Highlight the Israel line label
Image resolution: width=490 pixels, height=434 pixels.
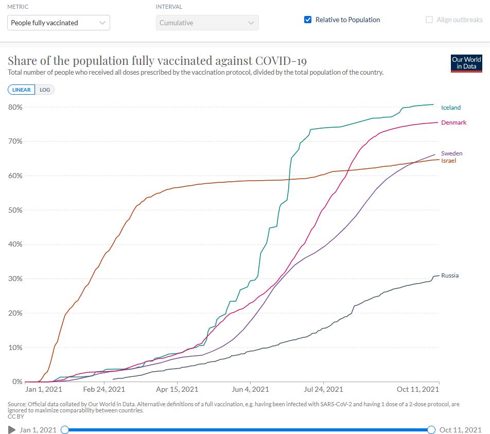point(448,161)
